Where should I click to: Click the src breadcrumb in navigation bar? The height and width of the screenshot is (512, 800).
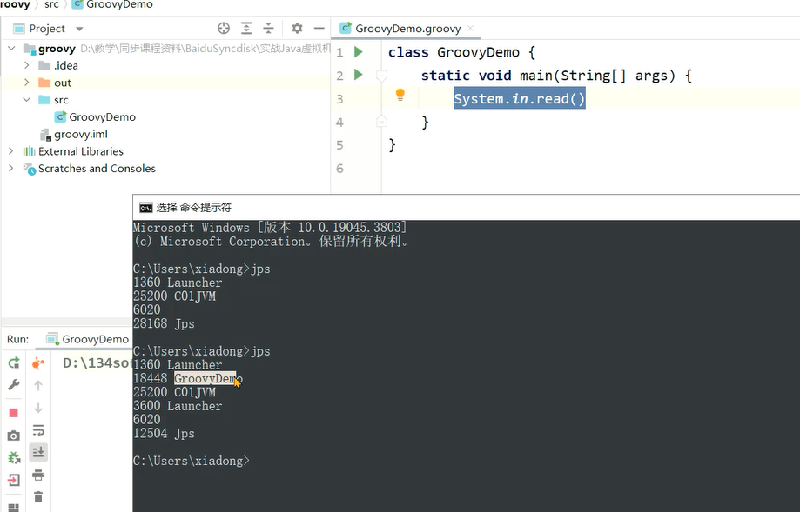pos(51,5)
